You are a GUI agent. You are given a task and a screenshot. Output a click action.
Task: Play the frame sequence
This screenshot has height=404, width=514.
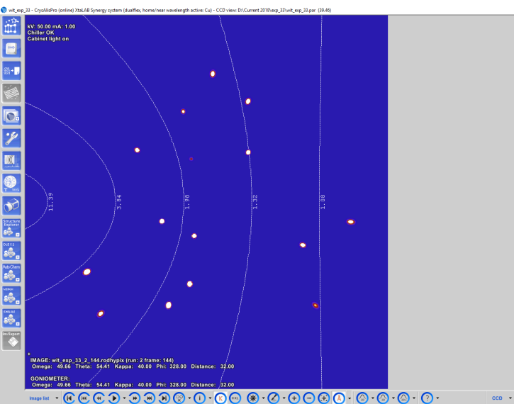[x=113, y=398]
